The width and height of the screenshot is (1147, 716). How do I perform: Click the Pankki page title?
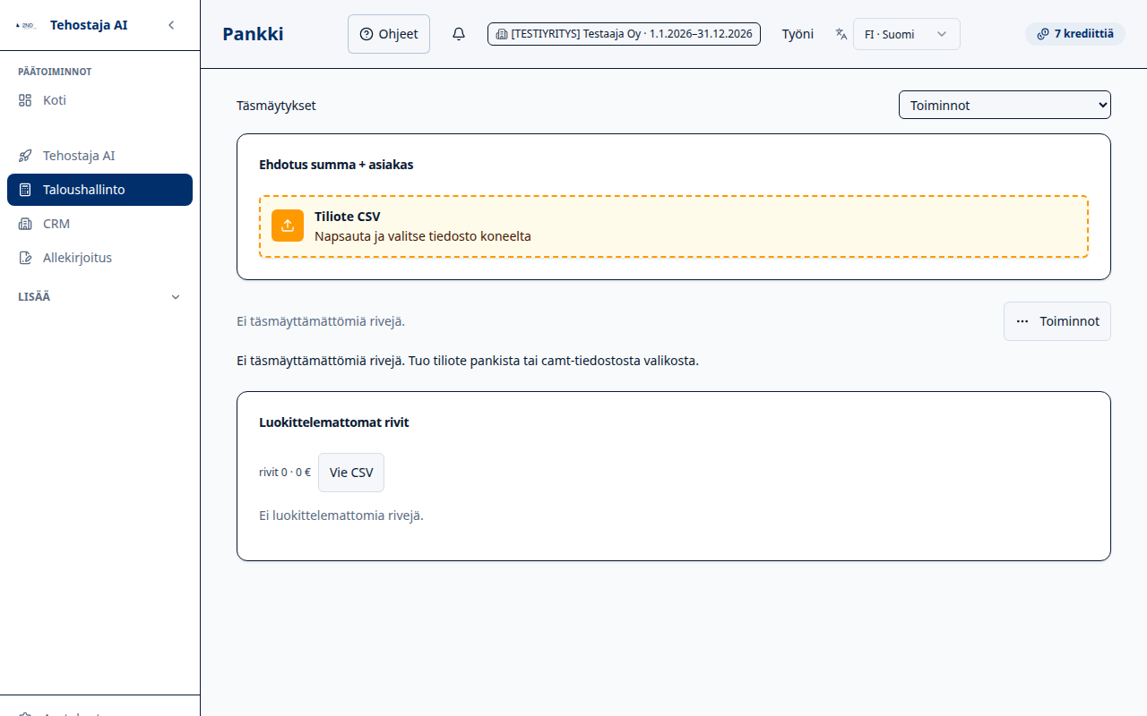[253, 34]
